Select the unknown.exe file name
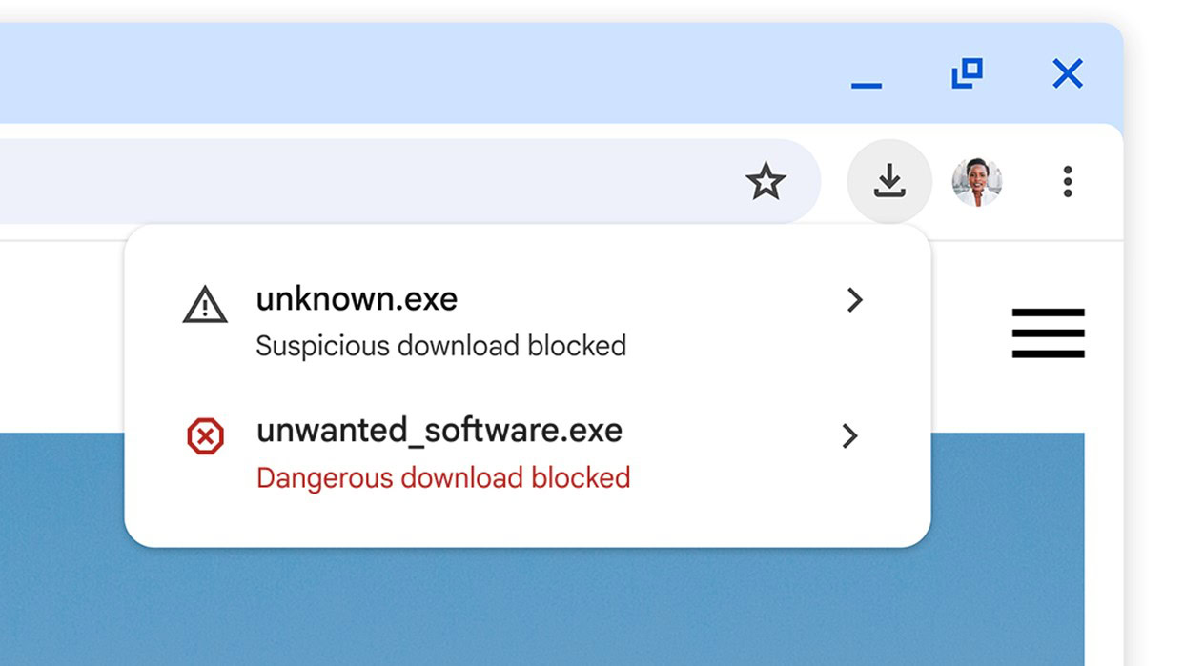 coord(357,299)
